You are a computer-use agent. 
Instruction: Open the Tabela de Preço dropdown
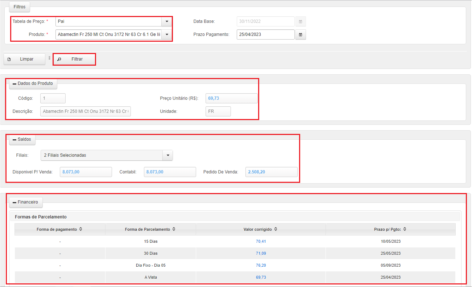166,21
